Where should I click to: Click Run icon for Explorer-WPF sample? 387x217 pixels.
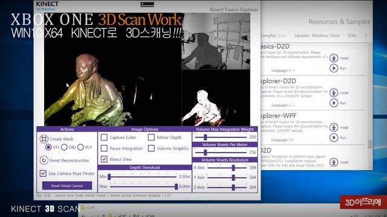(x=334, y=137)
